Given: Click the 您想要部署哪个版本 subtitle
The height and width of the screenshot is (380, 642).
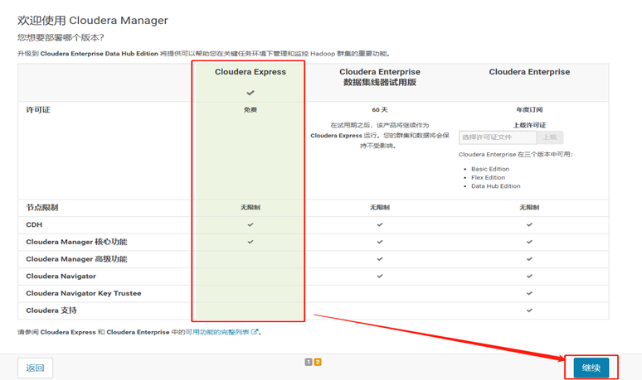Looking at the screenshot, I should [x=61, y=37].
